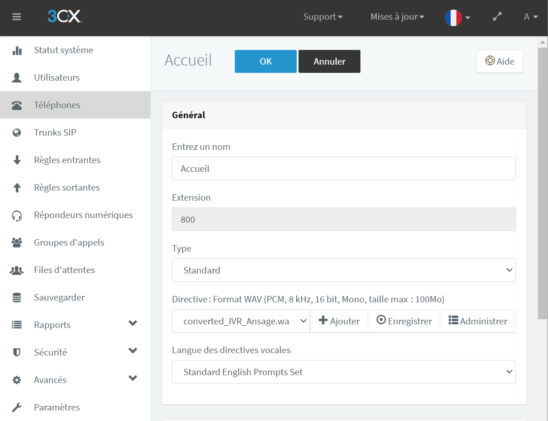This screenshot has height=421, width=548.
Task: Click the Règles sortantes up arrow icon
Action: 17,187
